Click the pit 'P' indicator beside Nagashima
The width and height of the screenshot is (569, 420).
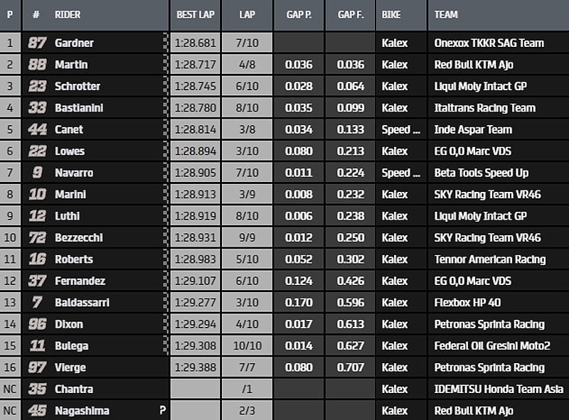[x=162, y=411]
